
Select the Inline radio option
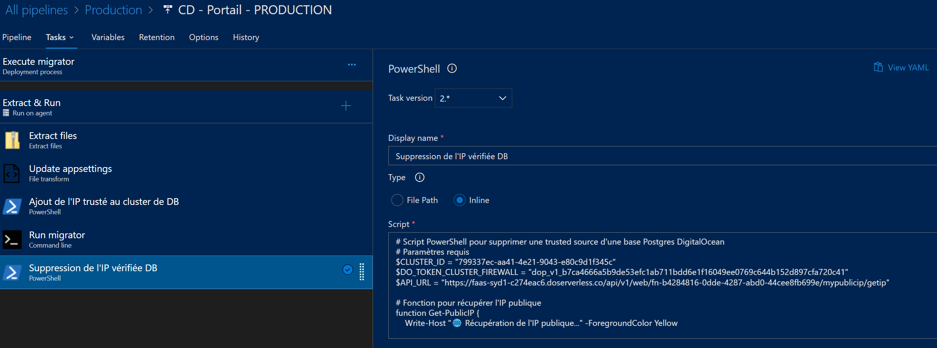[459, 200]
